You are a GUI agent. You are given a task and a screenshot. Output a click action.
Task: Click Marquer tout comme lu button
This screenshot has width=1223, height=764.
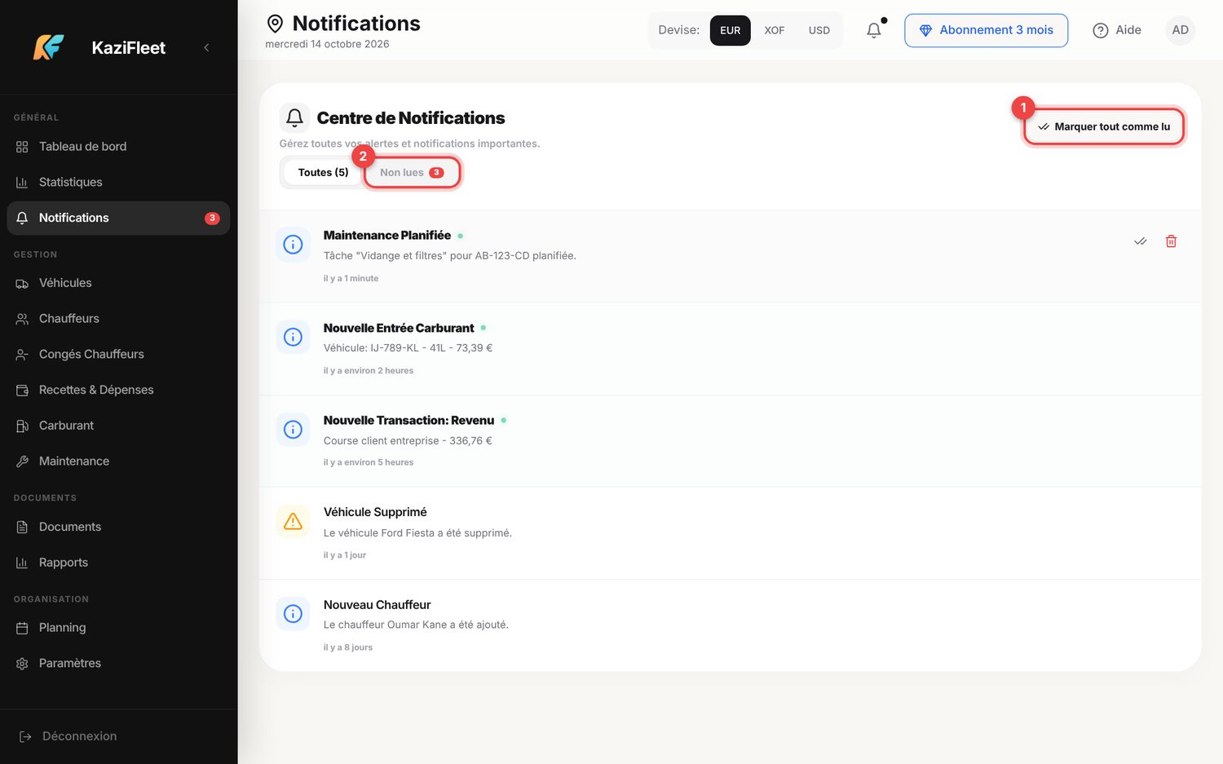(1104, 126)
